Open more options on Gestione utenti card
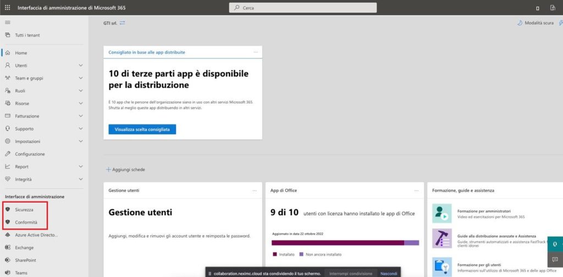Viewport: 563px width, 277px height. (255, 191)
